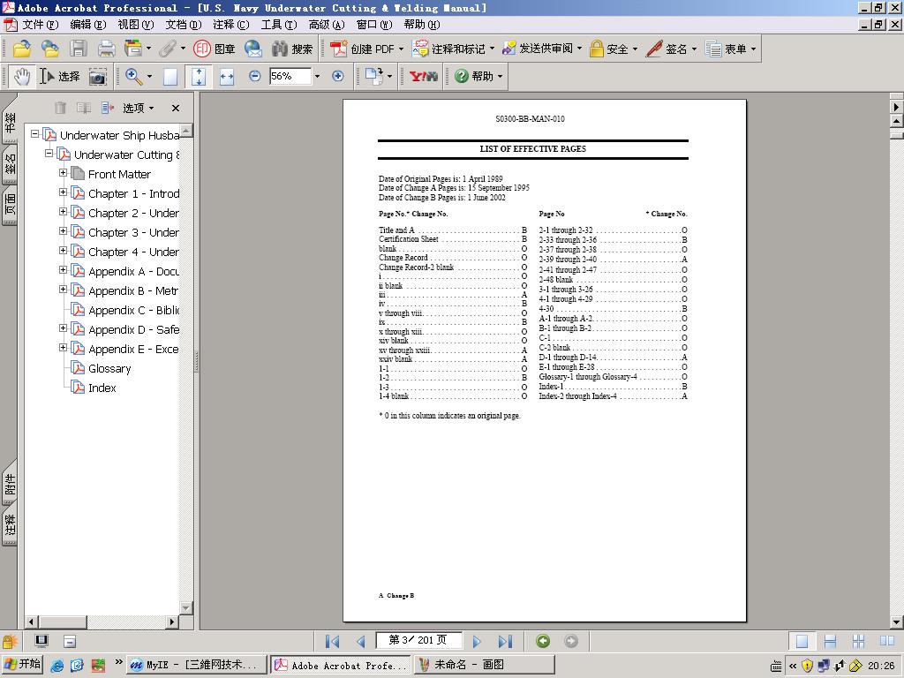The width and height of the screenshot is (904, 678).
Task: Click the document scroll down arrow
Action: [897, 622]
